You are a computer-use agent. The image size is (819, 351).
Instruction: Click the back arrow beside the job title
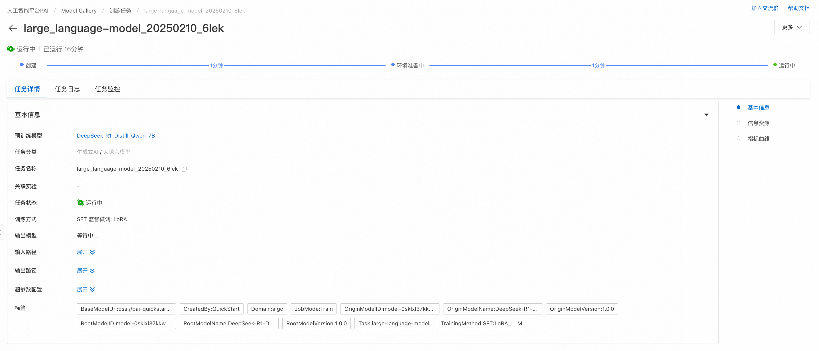pyautogui.click(x=13, y=28)
